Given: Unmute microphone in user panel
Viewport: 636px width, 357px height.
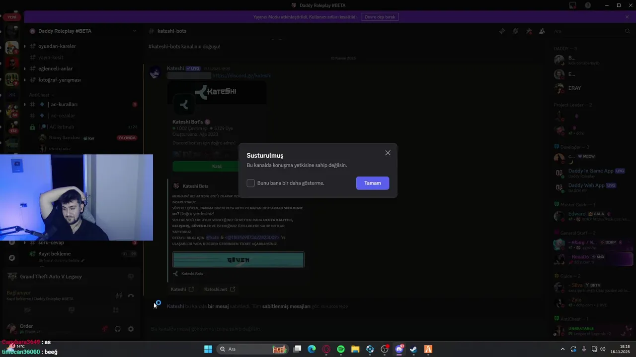Looking at the screenshot, I should click(x=105, y=329).
